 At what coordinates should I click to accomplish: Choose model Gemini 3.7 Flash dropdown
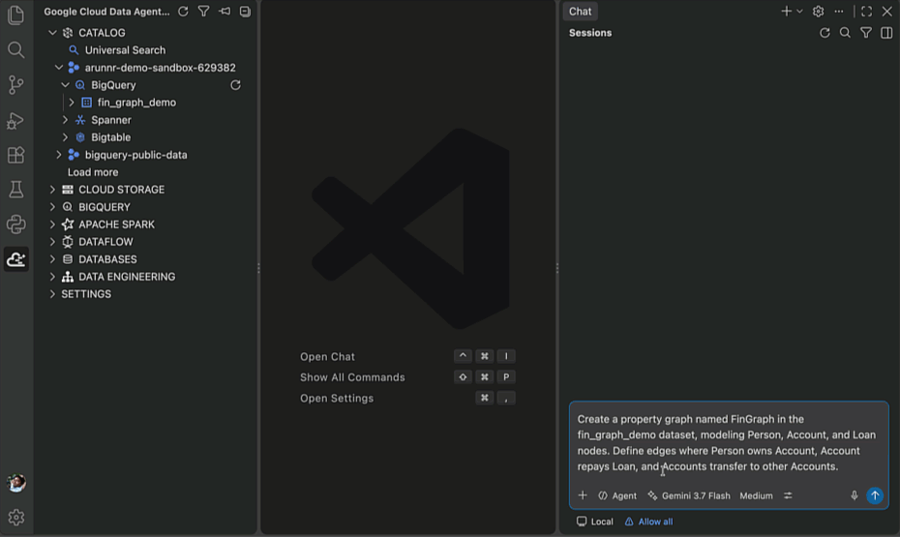coord(689,495)
